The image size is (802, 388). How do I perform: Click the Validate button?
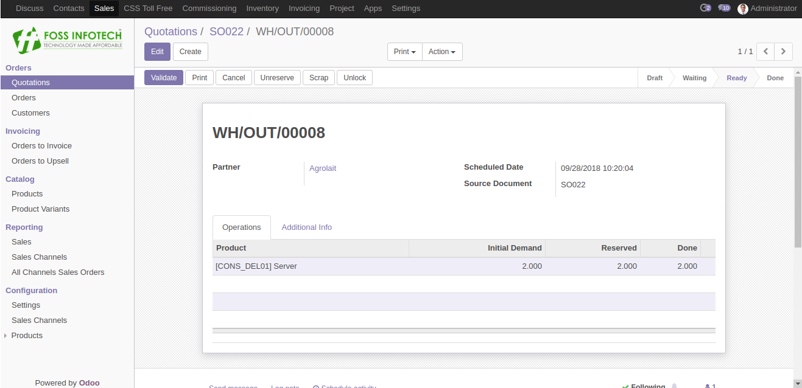point(164,78)
